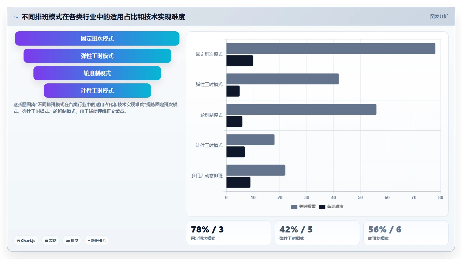Click the 弹性工时模式 关键权重 bar at 42
Viewport: 462px width, 259px height.
(283, 79)
